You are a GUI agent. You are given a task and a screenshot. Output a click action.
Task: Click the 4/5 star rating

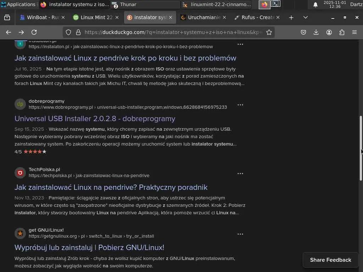pyautogui.click(x=30, y=152)
